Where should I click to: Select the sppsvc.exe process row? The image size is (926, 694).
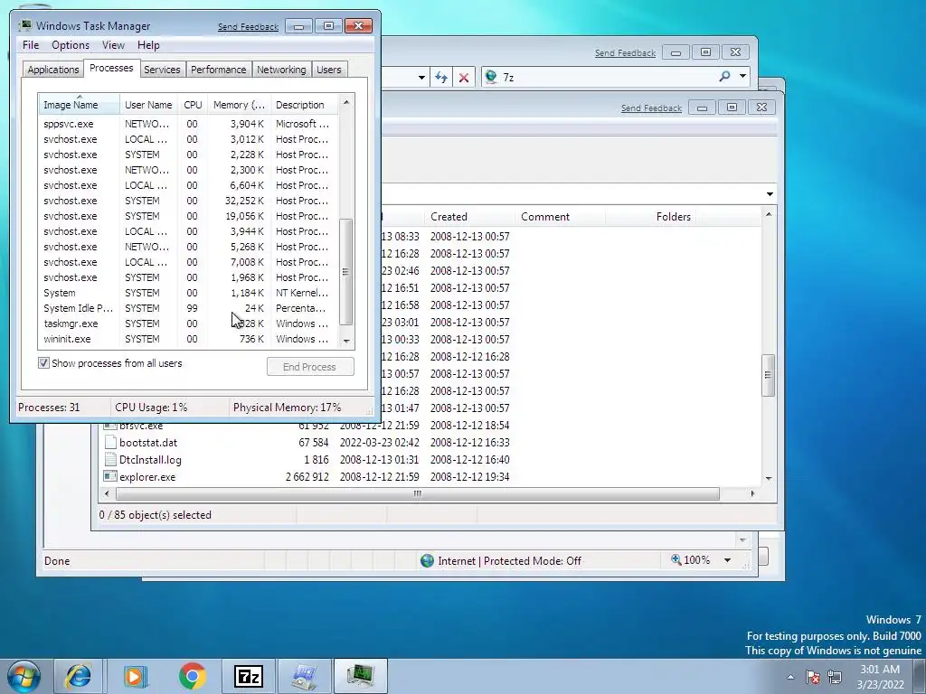[x=188, y=124]
